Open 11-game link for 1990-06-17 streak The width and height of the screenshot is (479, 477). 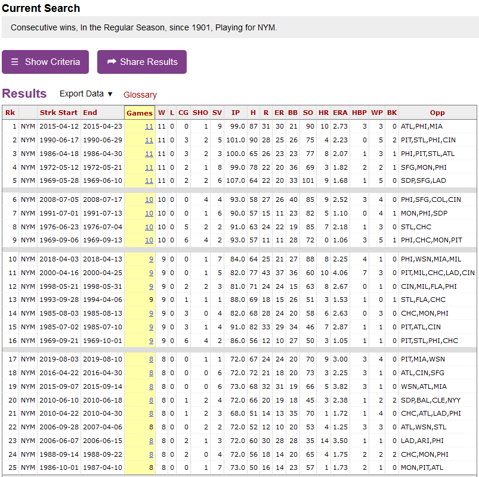tap(149, 140)
